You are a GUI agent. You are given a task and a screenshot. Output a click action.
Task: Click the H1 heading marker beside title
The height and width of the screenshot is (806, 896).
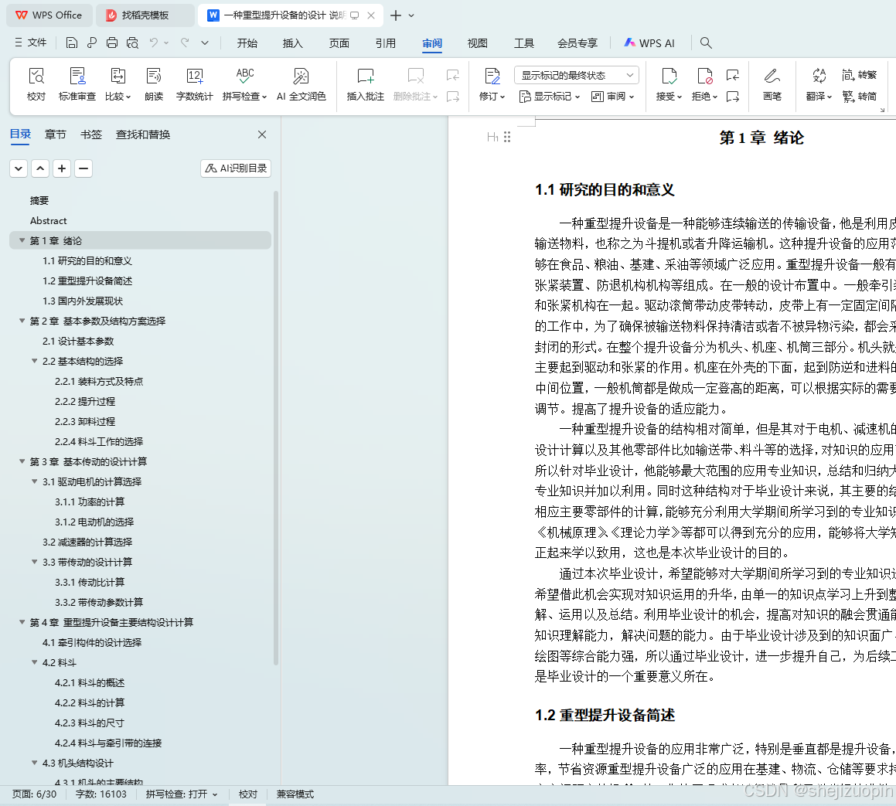492,137
